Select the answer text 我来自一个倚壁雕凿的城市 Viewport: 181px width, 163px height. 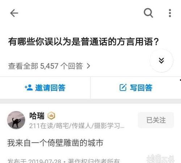(x=55, y=143)
